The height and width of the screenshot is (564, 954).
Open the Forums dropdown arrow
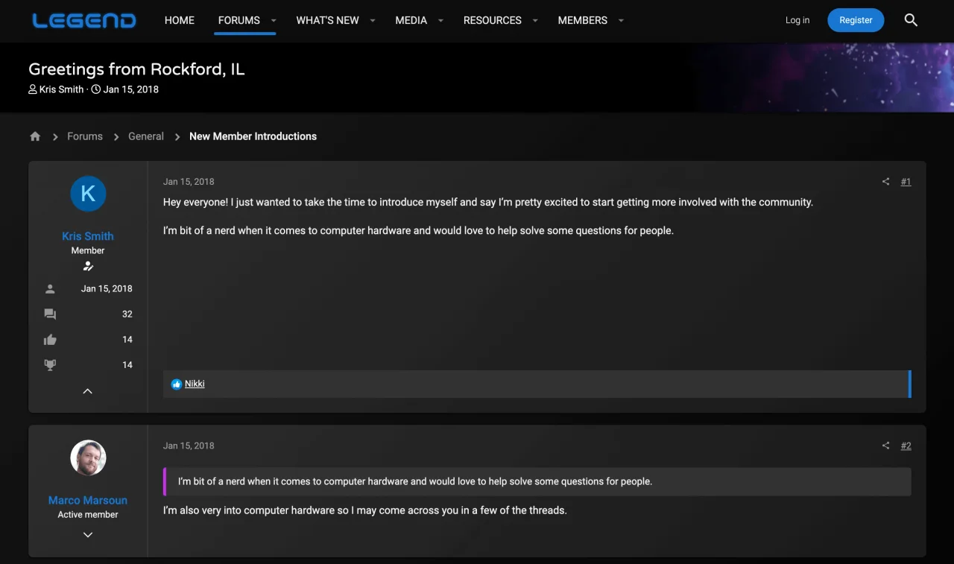274,21
